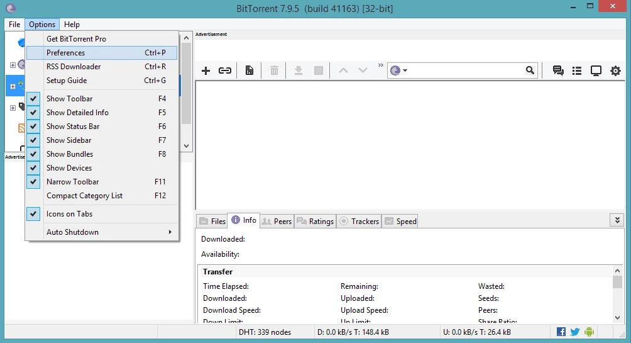This screenshot has height=343, width=631.
Task: Click the Twitter icon in status bar
Action: (575, 332)
